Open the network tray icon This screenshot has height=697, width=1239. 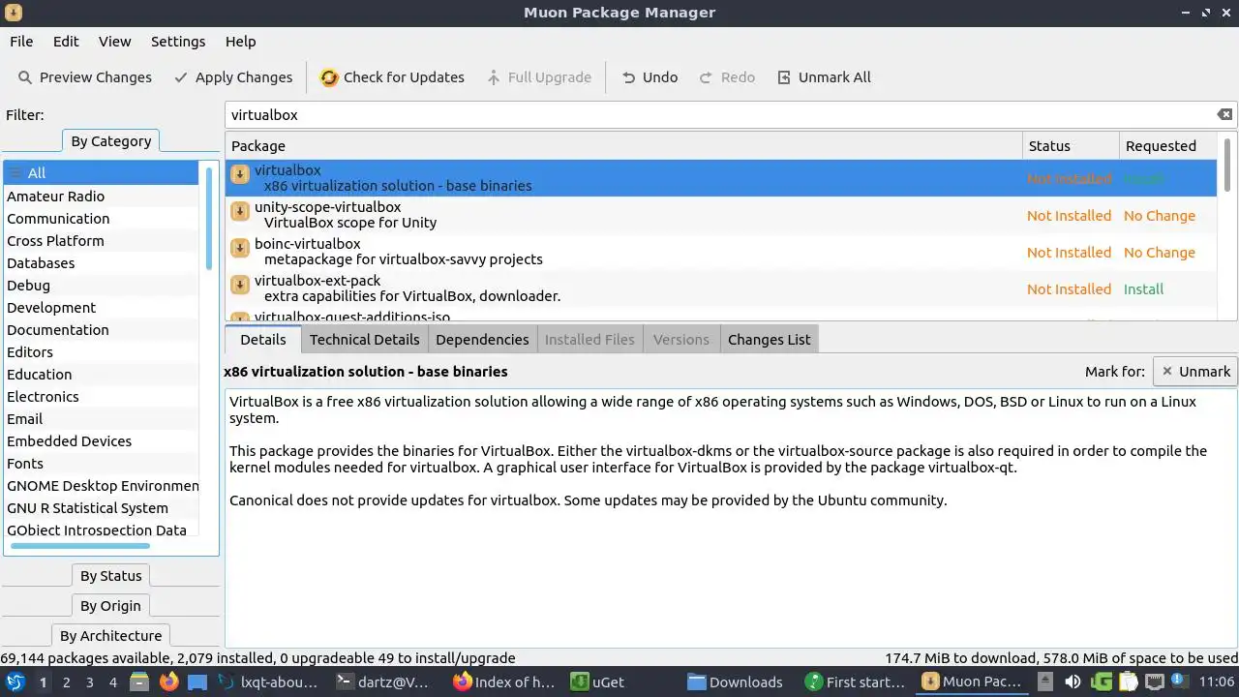pos(1153,682)
